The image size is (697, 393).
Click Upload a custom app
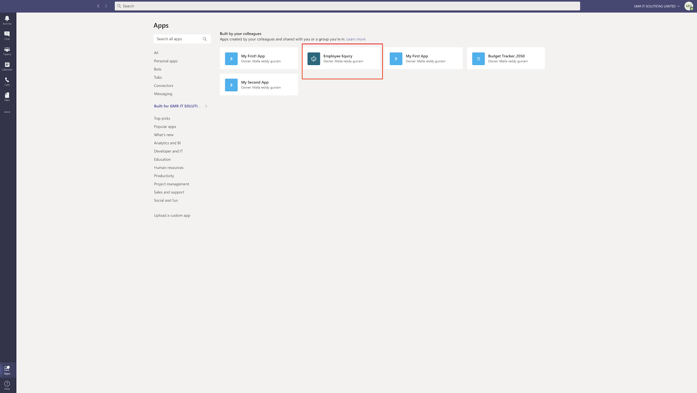[172, 216]
